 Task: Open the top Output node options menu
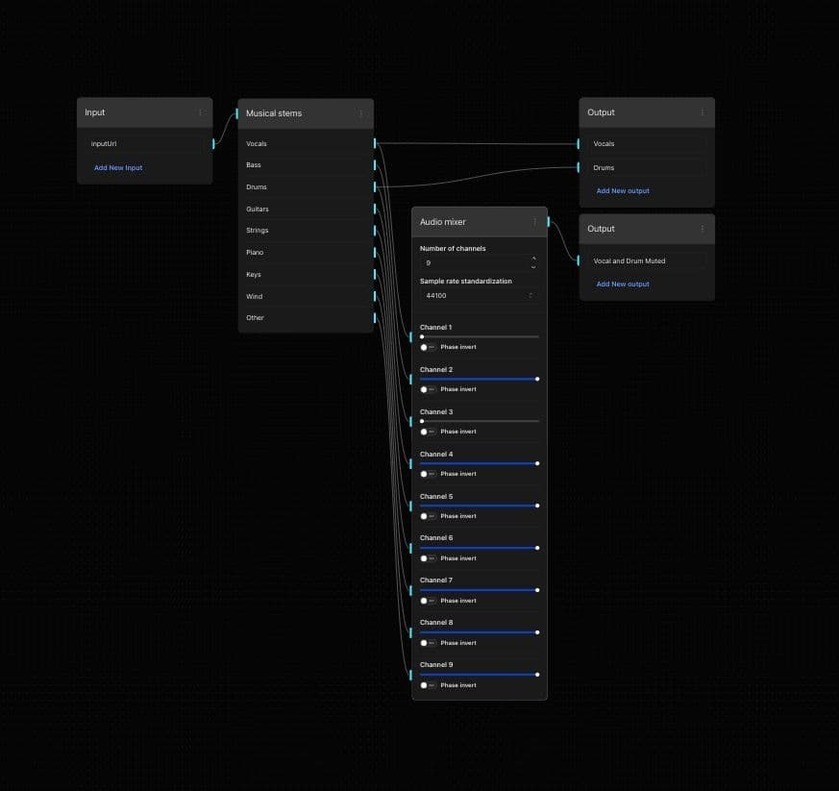[x=703, y=112]
